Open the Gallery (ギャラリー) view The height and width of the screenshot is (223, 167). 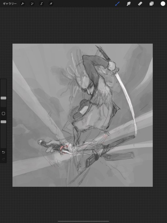click(x=9, y=4)
